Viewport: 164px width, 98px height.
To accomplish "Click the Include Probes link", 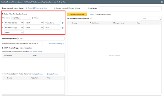I will 37,74.
